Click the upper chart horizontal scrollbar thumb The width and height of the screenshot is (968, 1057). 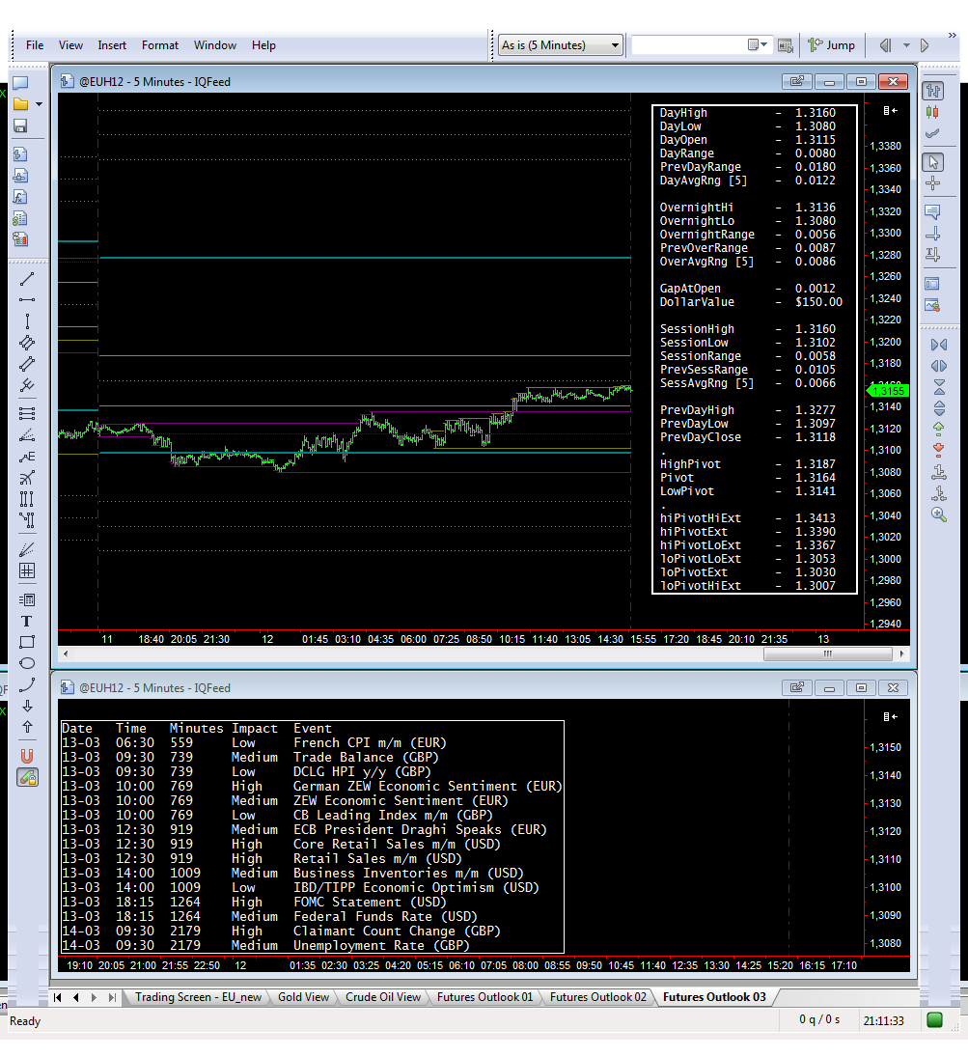click(x=828, y=654)
